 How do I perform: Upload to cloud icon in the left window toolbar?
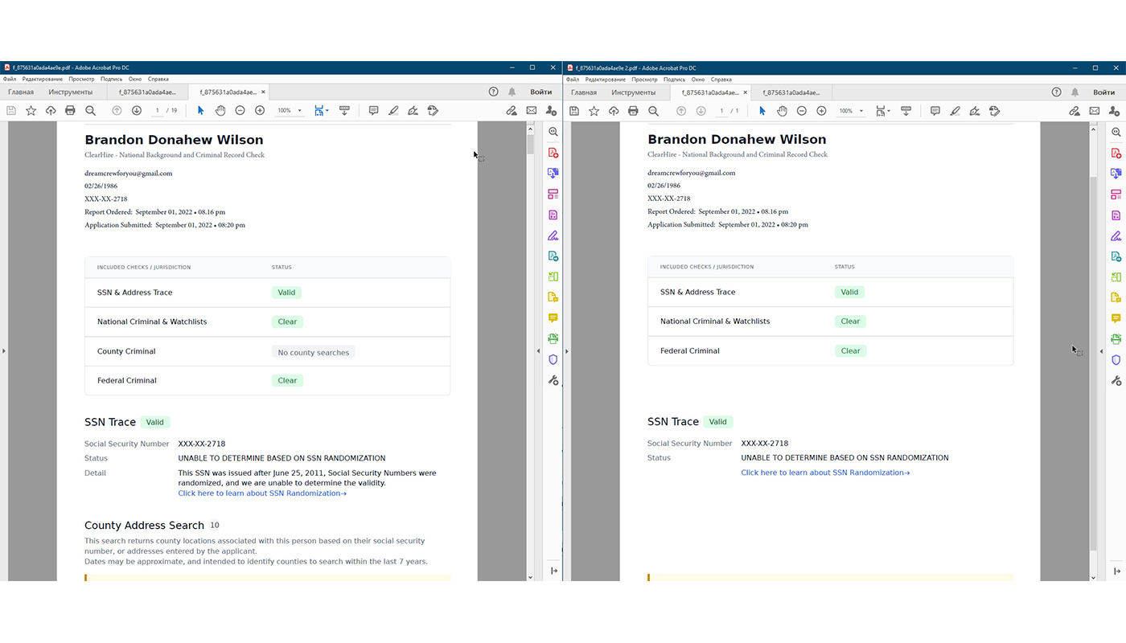click(x=51, y=111)
